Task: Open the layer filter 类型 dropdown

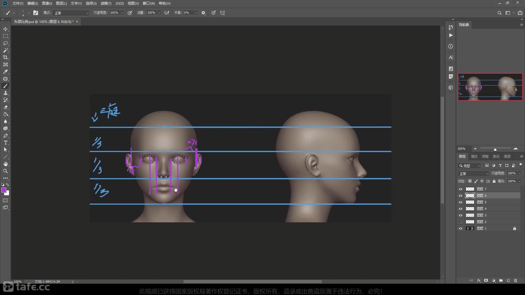Action: coord(469,166)
